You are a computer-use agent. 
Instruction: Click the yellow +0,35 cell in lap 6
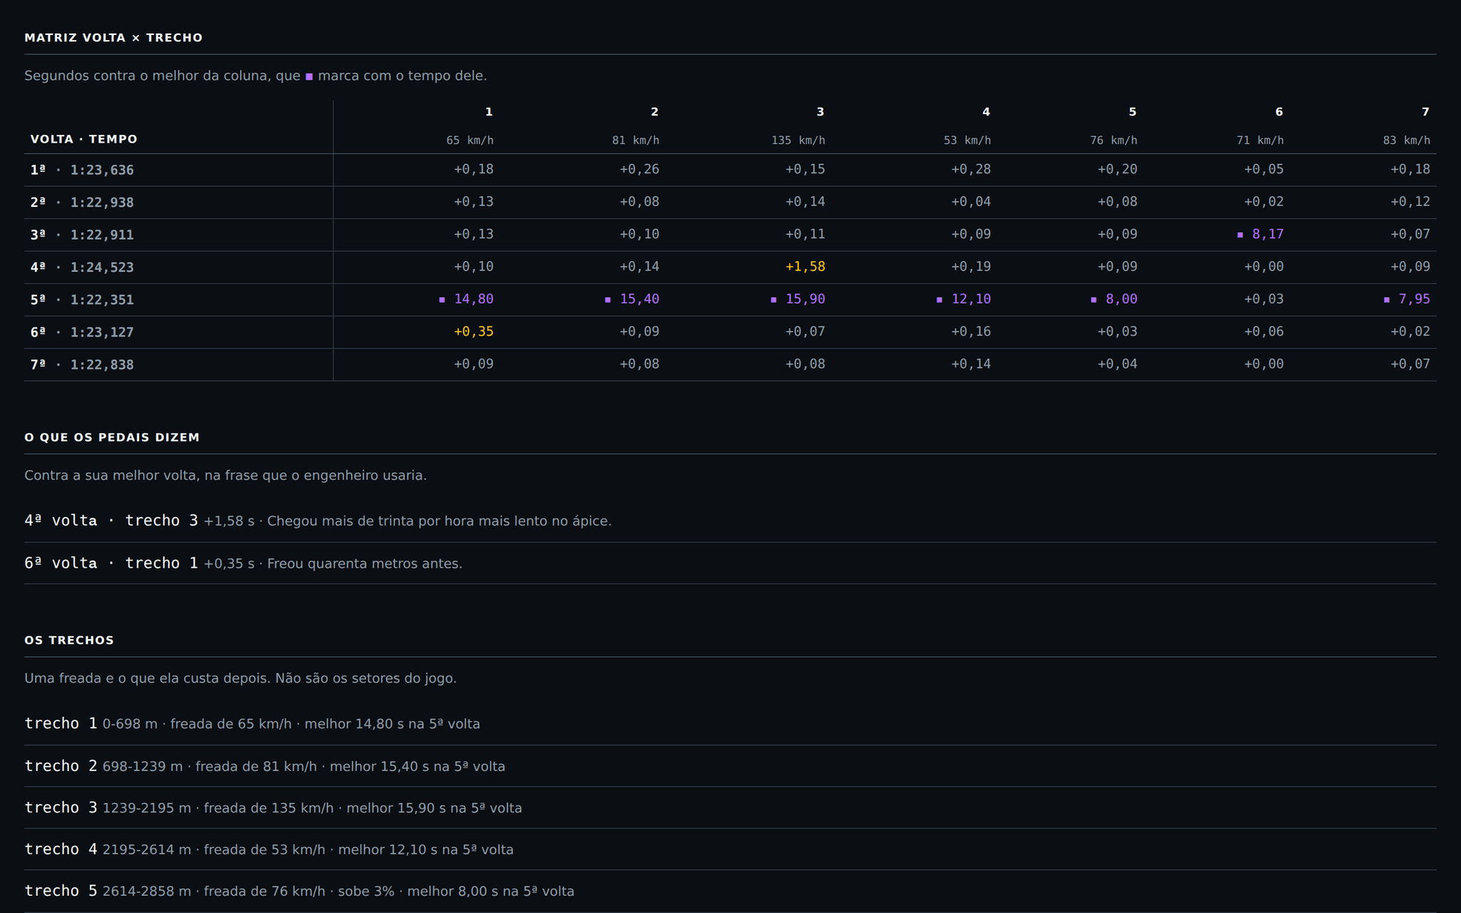[474, 332]
